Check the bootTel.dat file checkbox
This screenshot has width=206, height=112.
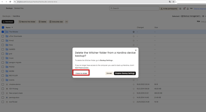pos(3,102)
